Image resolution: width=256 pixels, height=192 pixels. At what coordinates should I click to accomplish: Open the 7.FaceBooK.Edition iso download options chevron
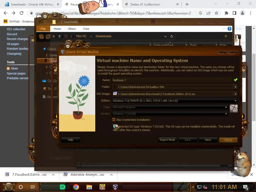(53, 175)
